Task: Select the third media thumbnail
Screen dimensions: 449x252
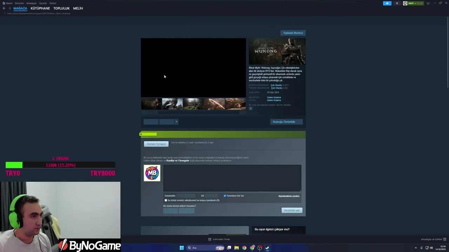Action: [193, 104]
